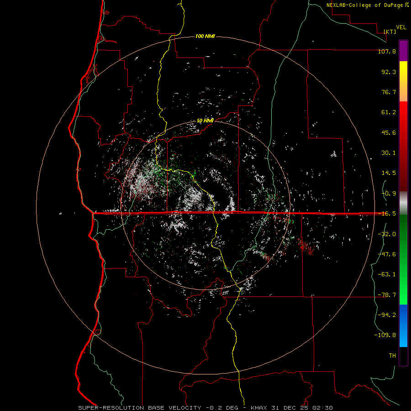Viewport: 411px width, 411px height.
Task: Select the -16.5 scale value
Action: point(387,214)
